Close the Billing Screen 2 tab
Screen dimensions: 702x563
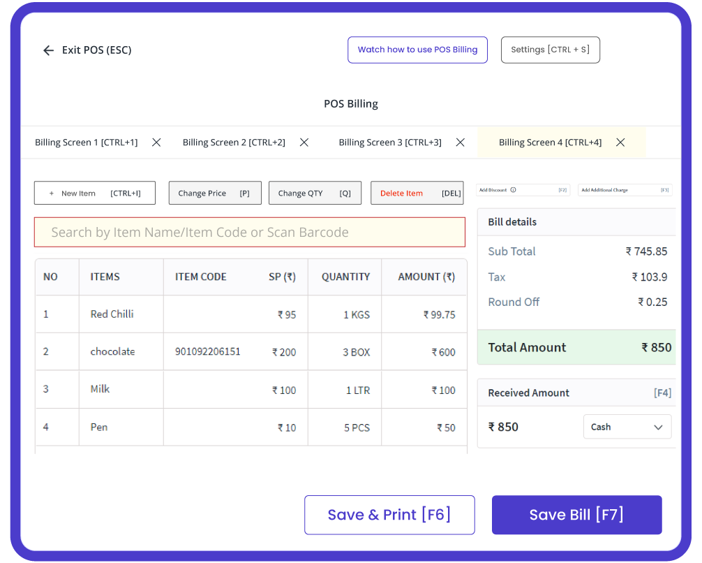click(x=304, y=142)
